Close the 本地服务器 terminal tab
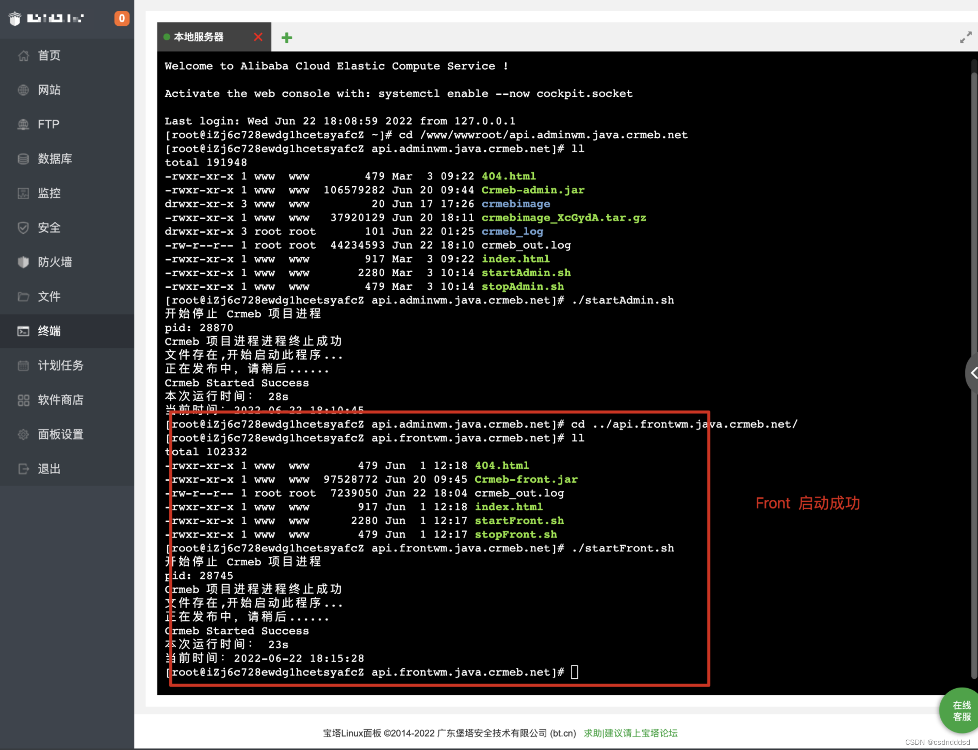Image resolution: width=978 pixels, height=750 pixels. [258, 37]
